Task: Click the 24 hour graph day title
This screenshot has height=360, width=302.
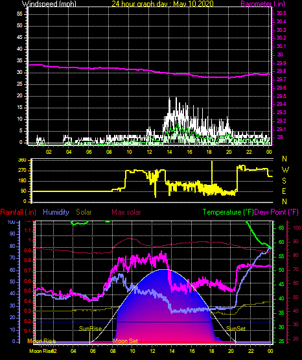Action: (163, 4)
